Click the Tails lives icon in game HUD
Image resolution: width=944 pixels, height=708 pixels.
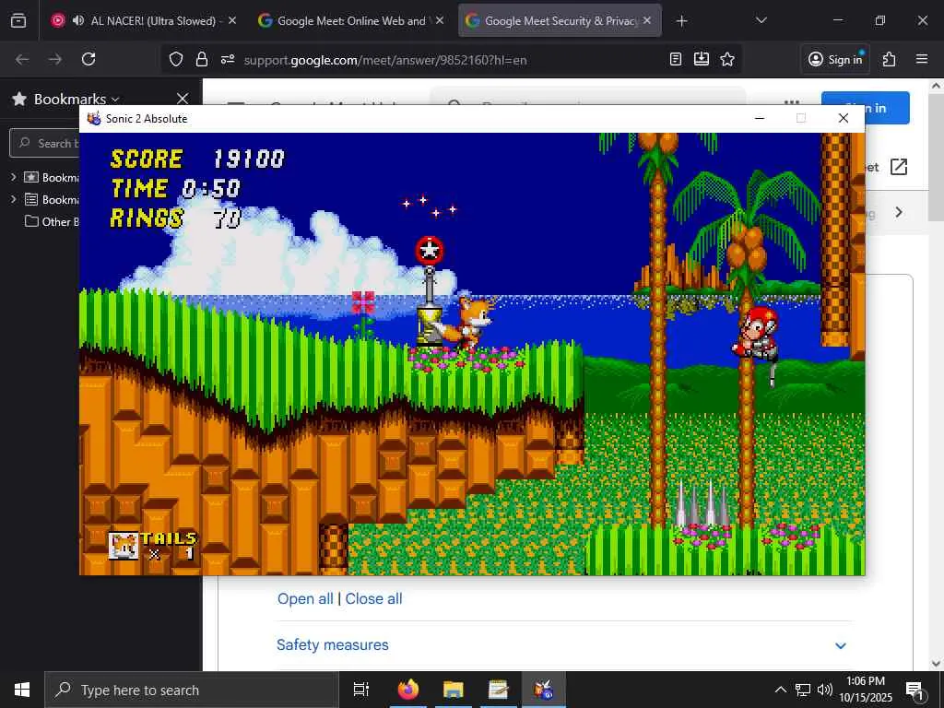click(124, 546)
